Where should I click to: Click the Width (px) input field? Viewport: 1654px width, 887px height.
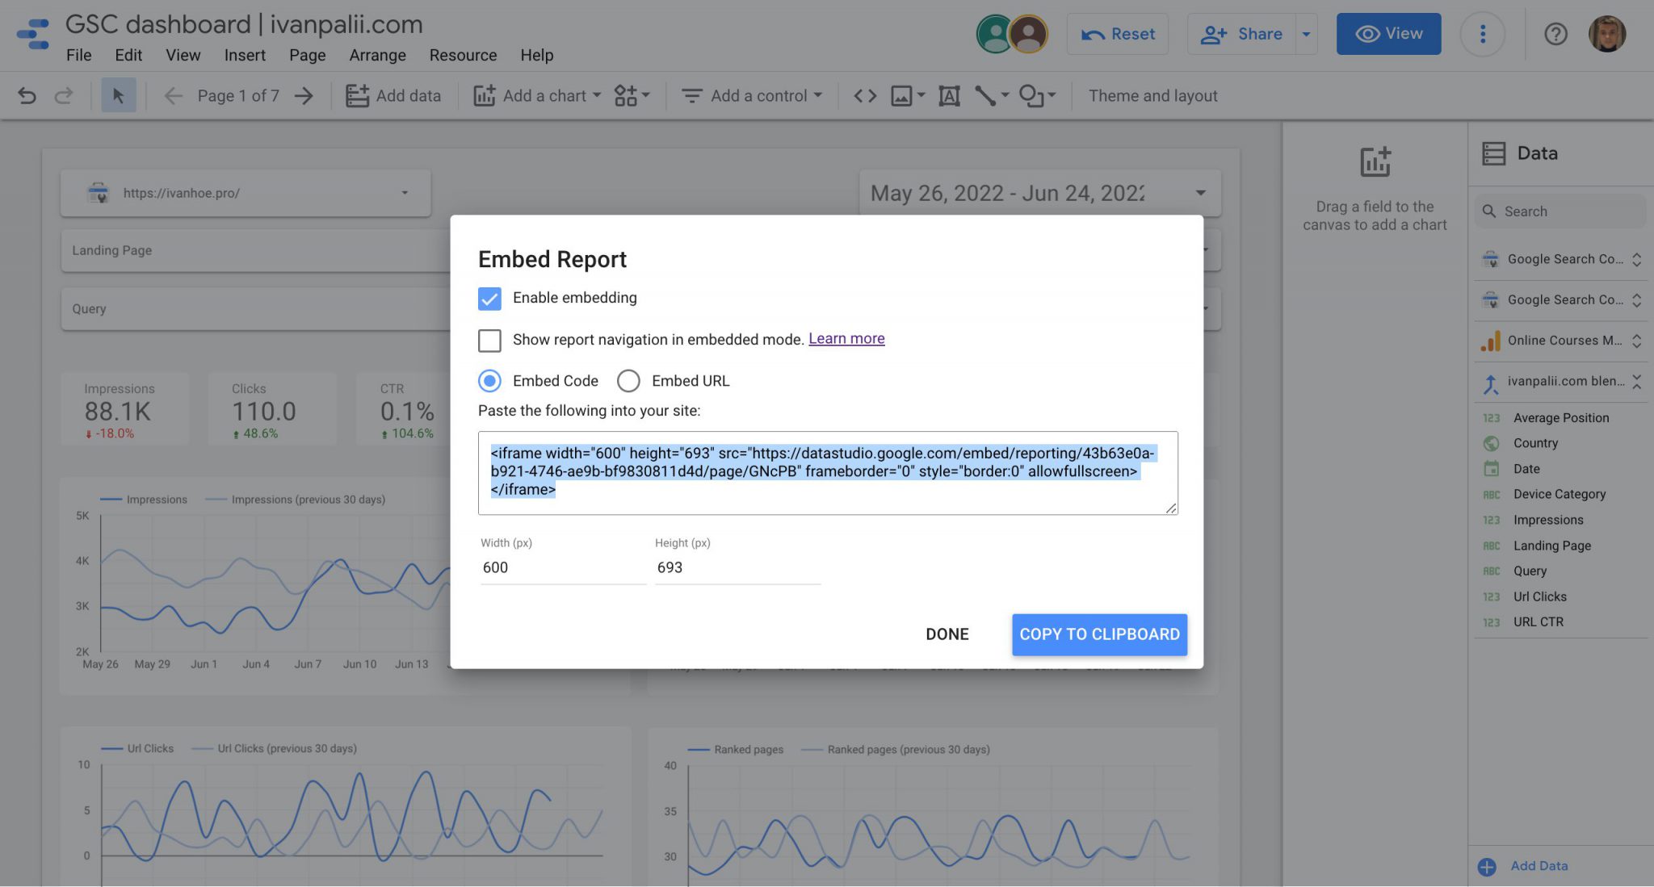(x=562, y=567)
